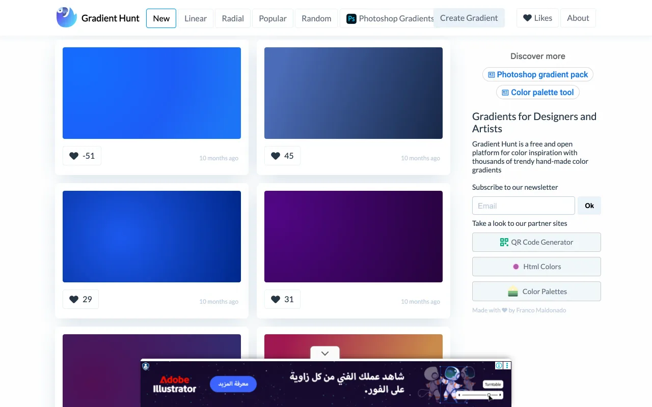Click the heart icon in Likes button
The height and width of the screenshot is (407, 652).
(x=527, y=18)
